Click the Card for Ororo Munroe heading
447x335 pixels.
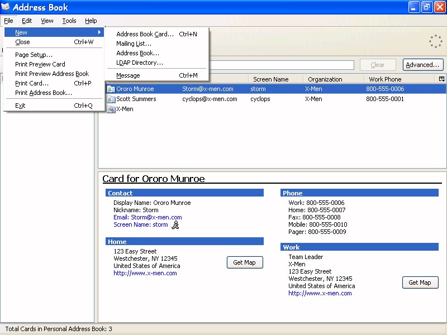click(153, 179)
